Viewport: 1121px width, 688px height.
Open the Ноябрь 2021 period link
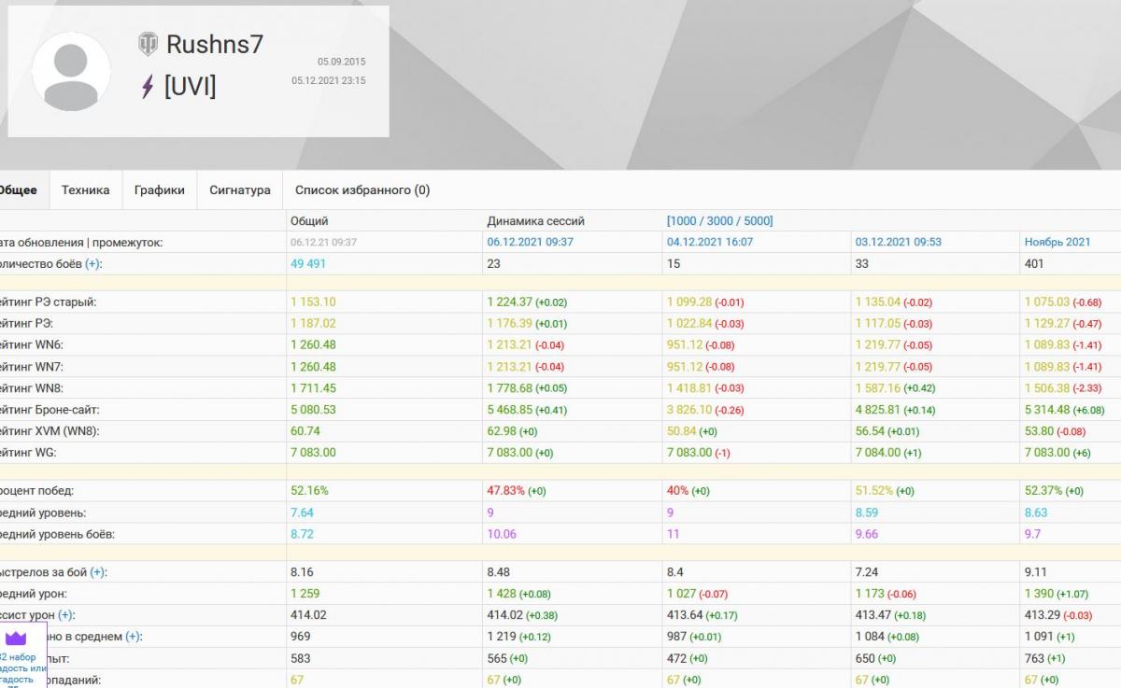tap(1057, 242)
